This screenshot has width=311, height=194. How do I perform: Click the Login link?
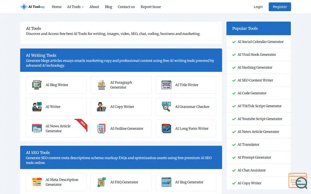pos(258,7)
